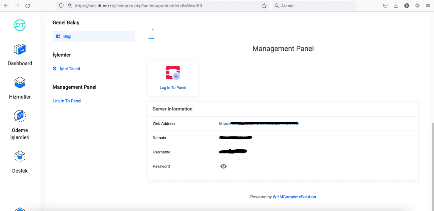Click the DT logo in the sidebar
Image resolution: width=434 pixels, height=211 pixels.
[20, 25]
